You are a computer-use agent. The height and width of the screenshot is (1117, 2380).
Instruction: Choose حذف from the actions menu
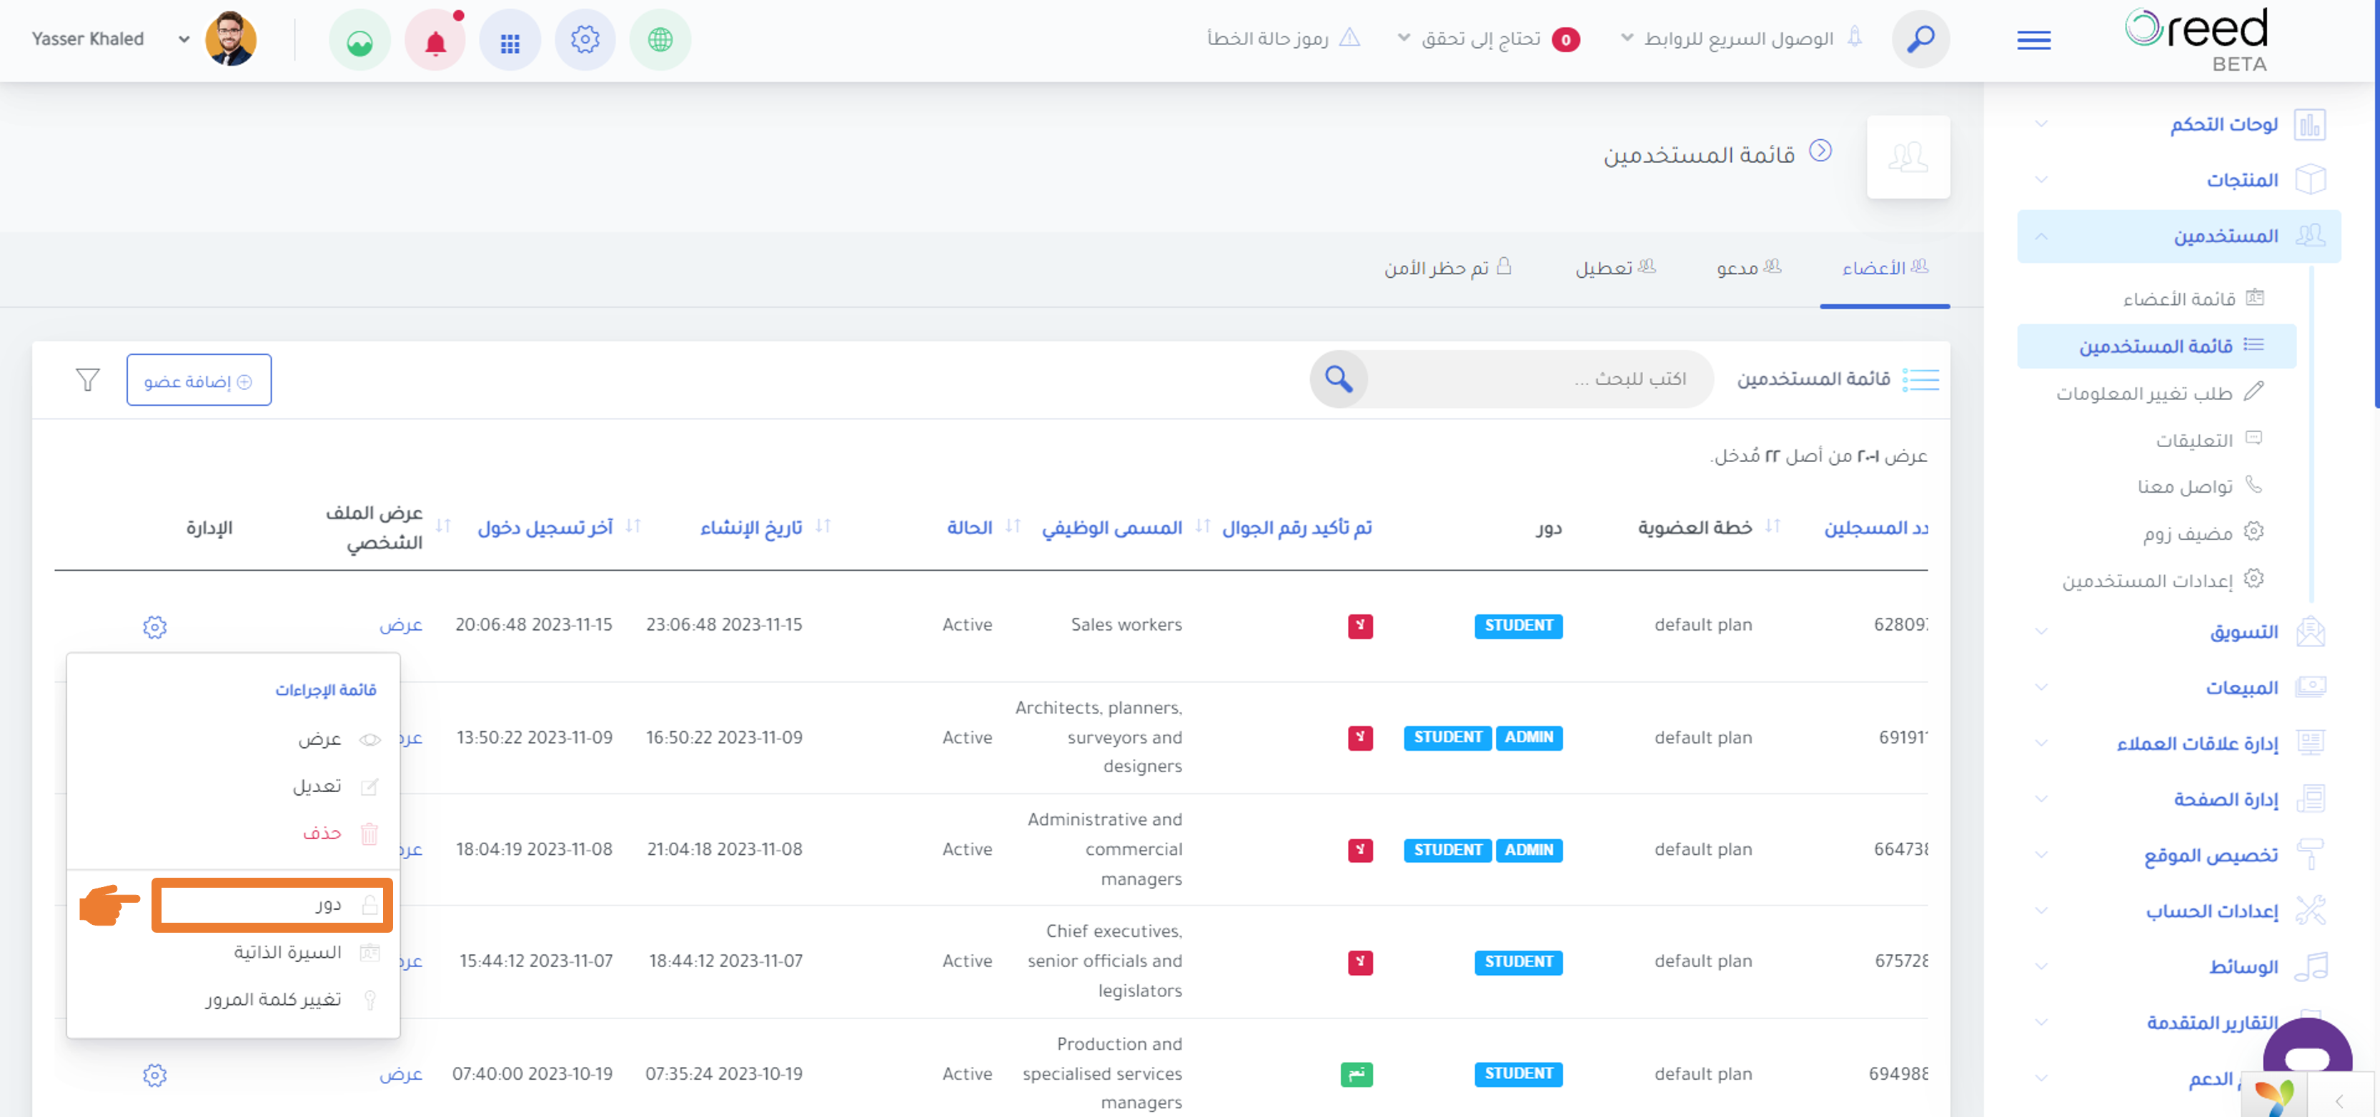tap(322, 833)
